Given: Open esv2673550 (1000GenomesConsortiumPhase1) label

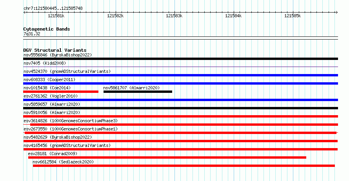Looking at the screenshot, I should click(71, 129).
